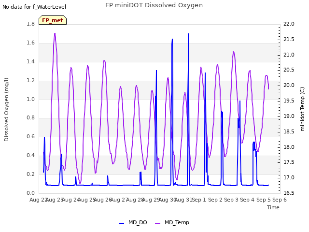Click the 21.0 right-axis tick value
The image size is (309, 232).
tap(289, 55)
